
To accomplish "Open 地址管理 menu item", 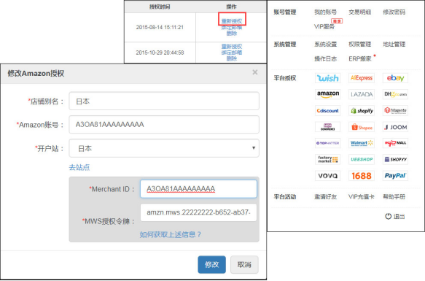I will click(394, 45).
